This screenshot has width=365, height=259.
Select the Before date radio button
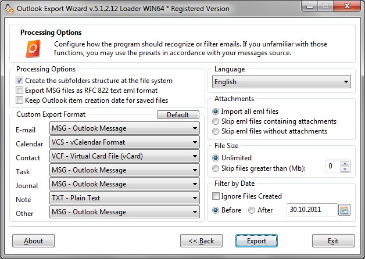point(216,210)
